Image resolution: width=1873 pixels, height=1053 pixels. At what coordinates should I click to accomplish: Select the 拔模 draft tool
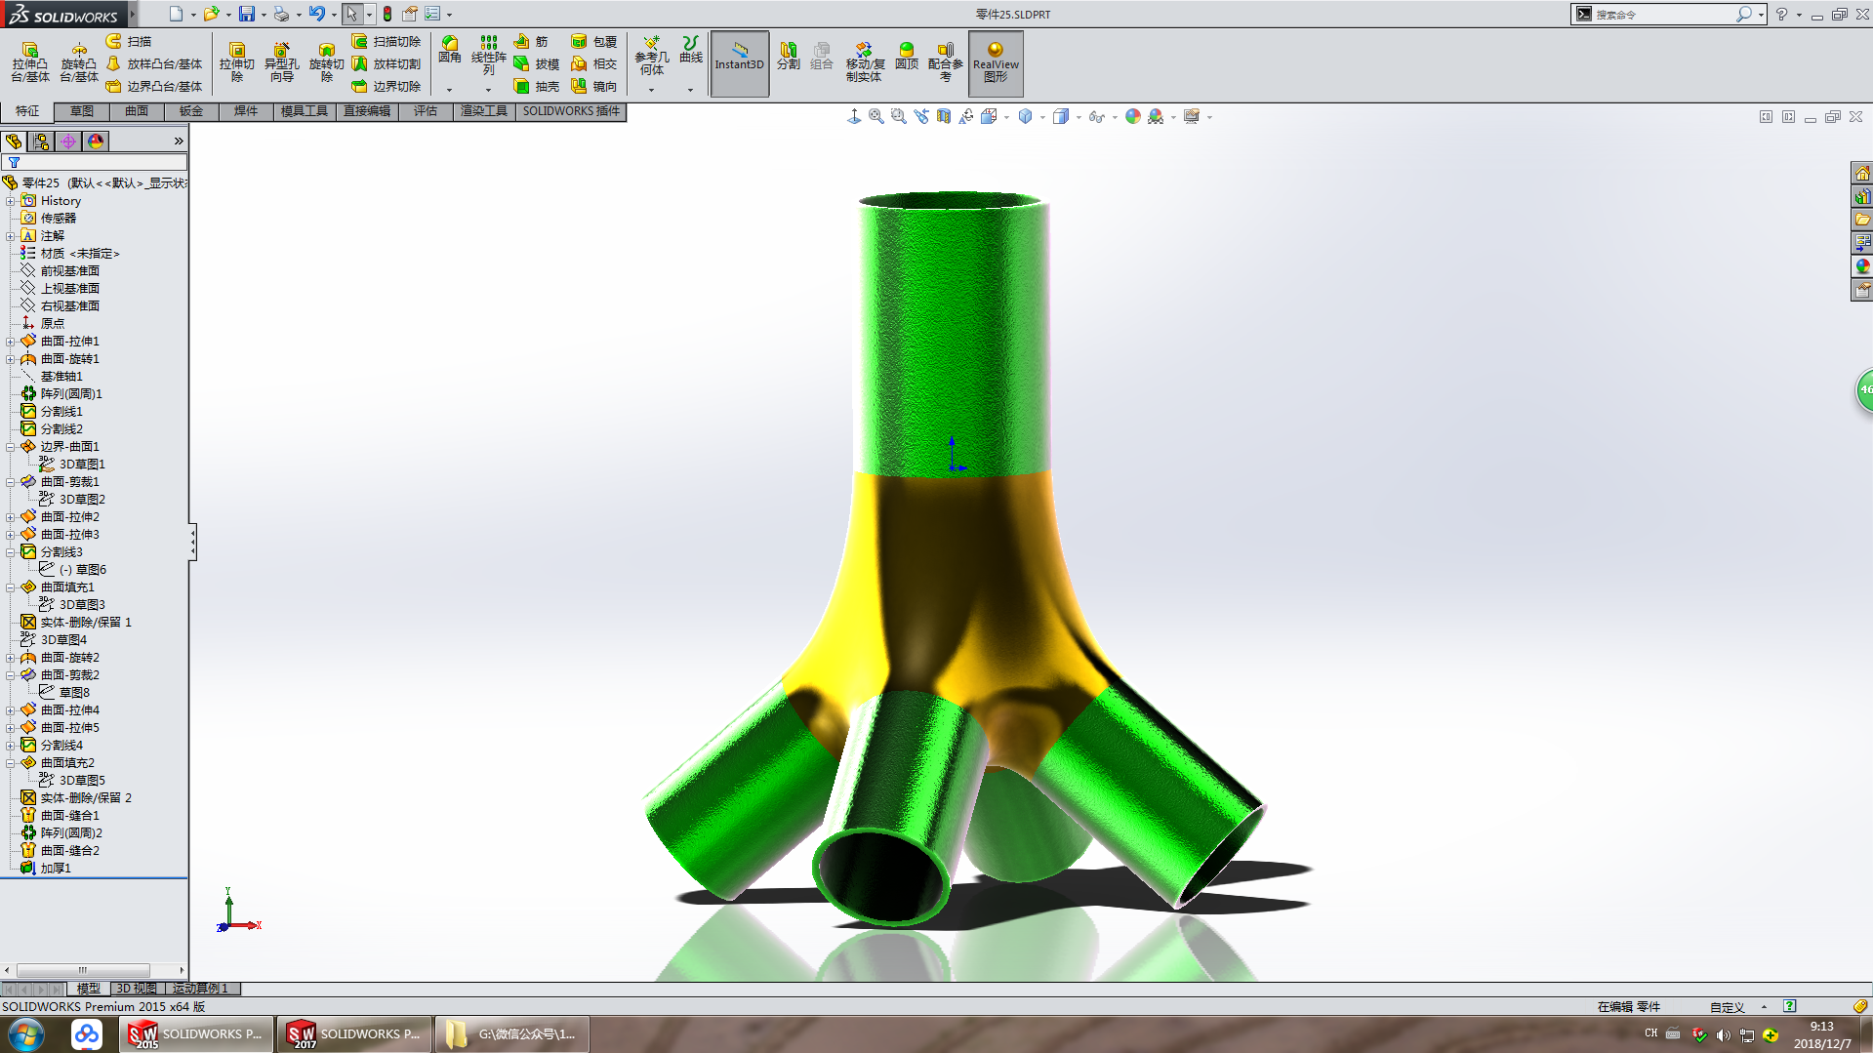point(537,63)
